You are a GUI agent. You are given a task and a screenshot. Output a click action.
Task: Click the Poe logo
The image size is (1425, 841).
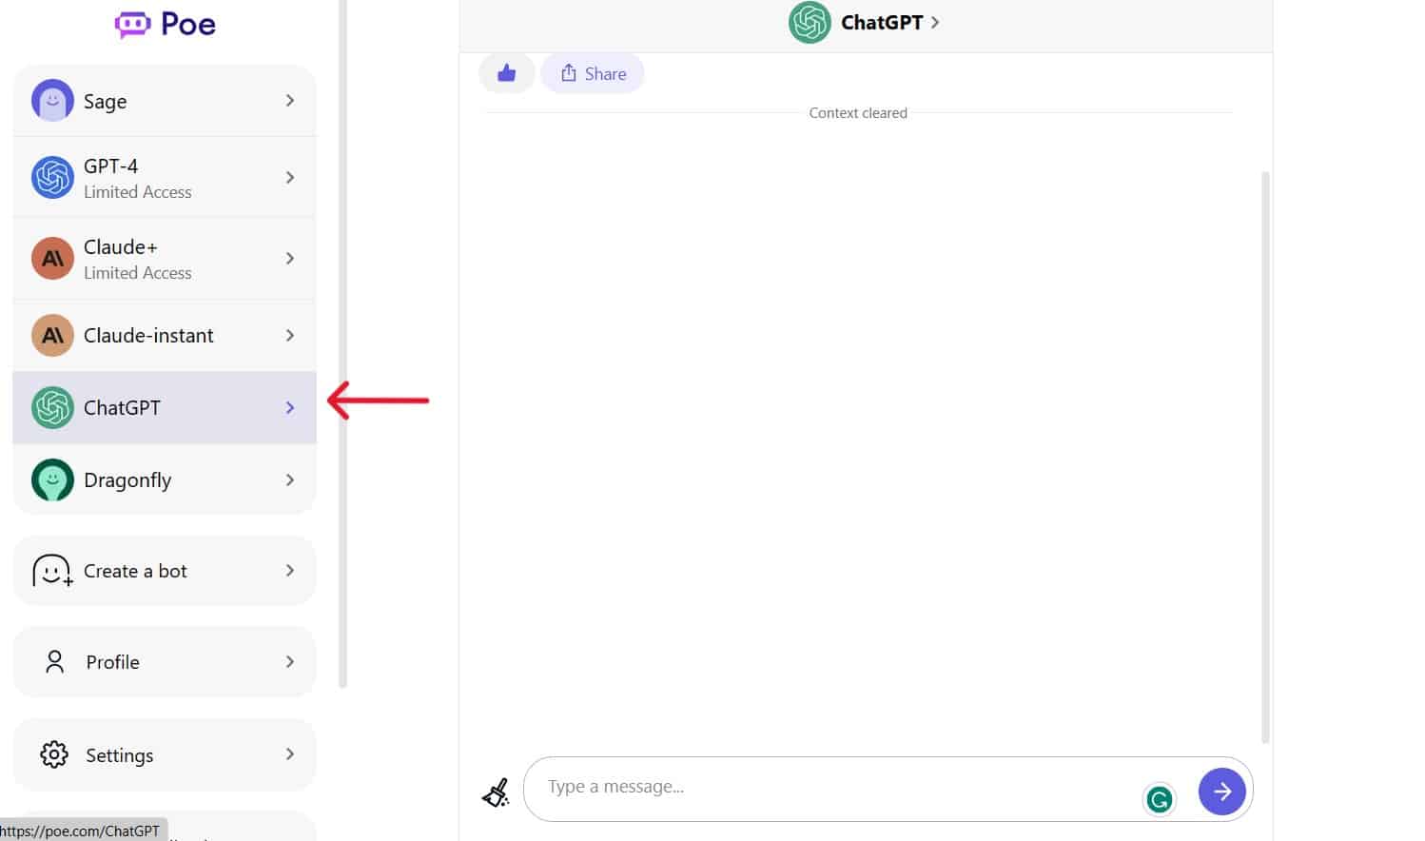click(x=164, y=23)
